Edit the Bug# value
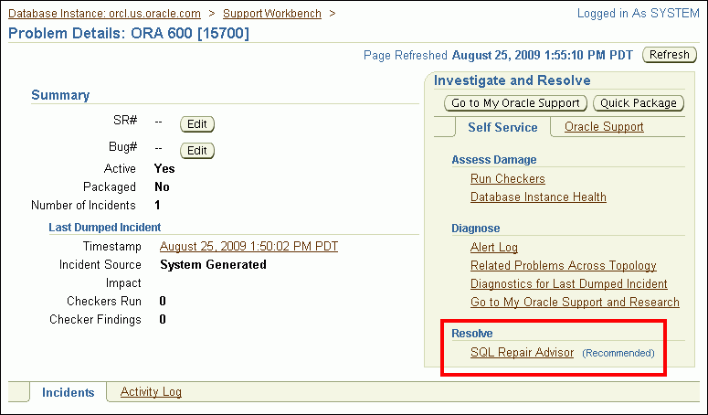708x415 pixels. (196, 151)
